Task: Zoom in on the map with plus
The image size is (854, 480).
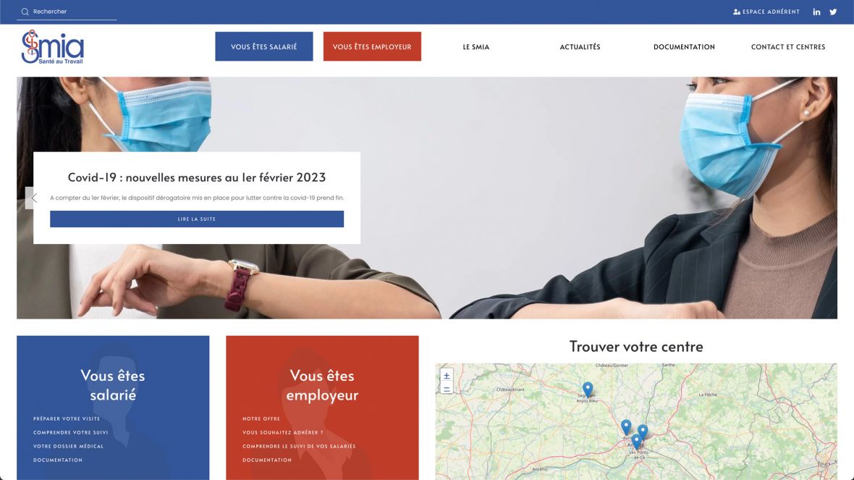Action: 447,376
